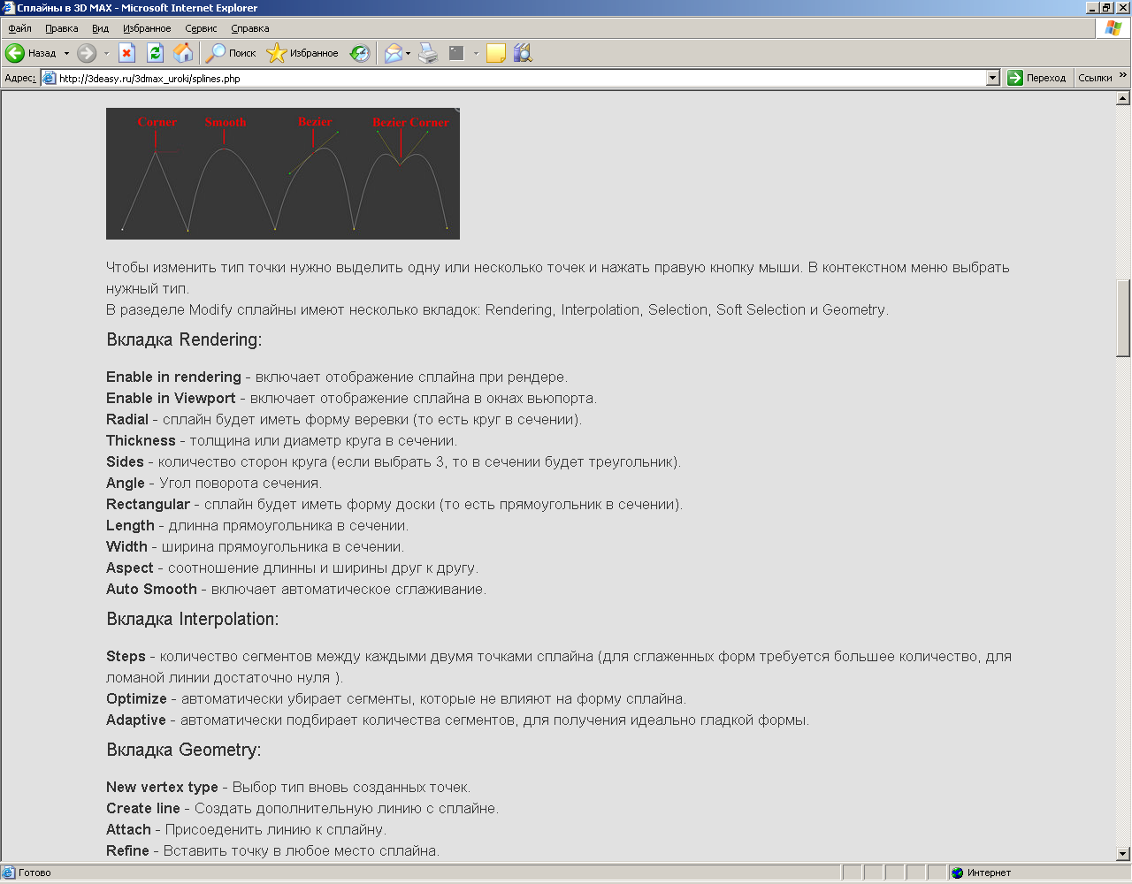Click the Windows flag logo
1132x884 pixels.
tap(1113, 28)
